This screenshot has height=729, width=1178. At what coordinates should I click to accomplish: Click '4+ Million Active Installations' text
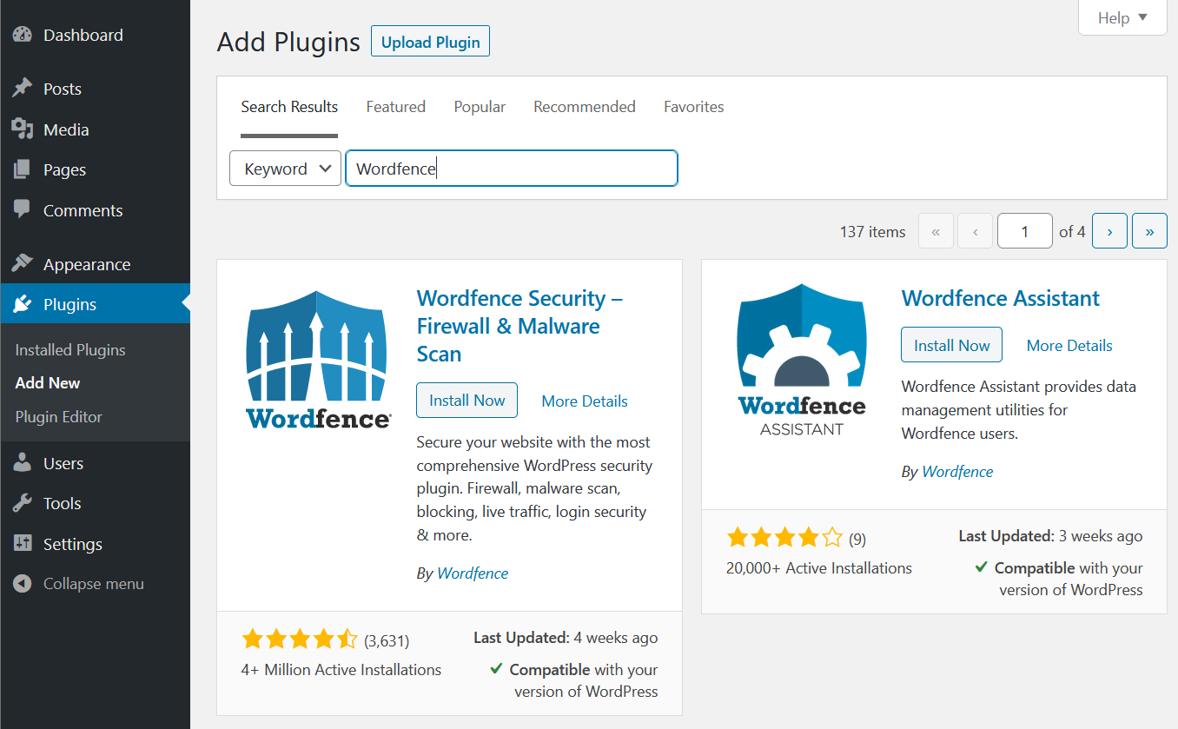point(341,670)
